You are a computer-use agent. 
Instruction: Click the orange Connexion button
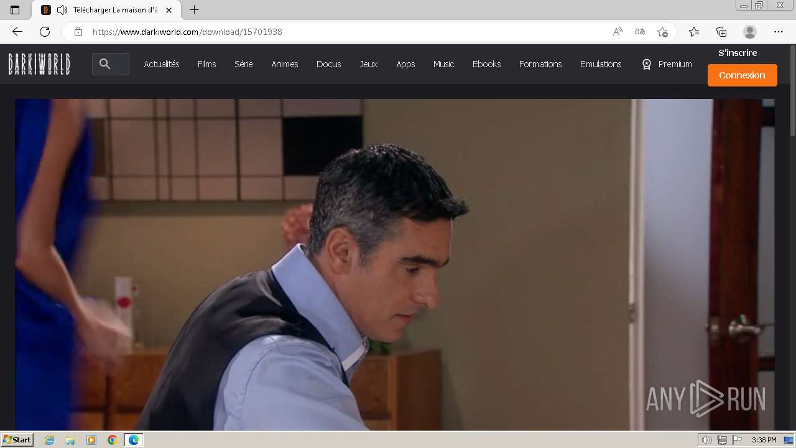(x=743, y=75)
